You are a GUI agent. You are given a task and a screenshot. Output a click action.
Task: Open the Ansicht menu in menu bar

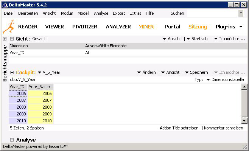pos(49,13)
